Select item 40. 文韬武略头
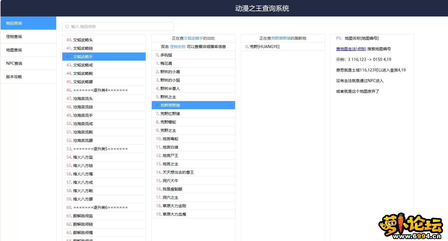This screenshot has height=241, width=448. [104, 40]
